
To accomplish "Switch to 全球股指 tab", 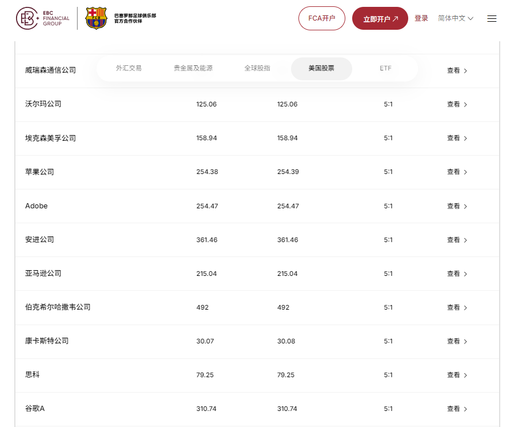I will (257, 68).
